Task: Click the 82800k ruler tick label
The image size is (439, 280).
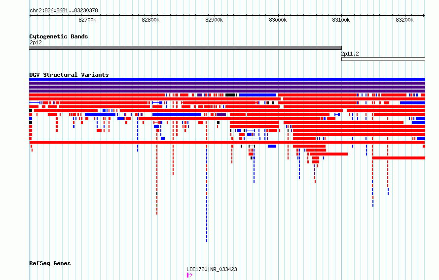Action: click(x=150, y=20)
